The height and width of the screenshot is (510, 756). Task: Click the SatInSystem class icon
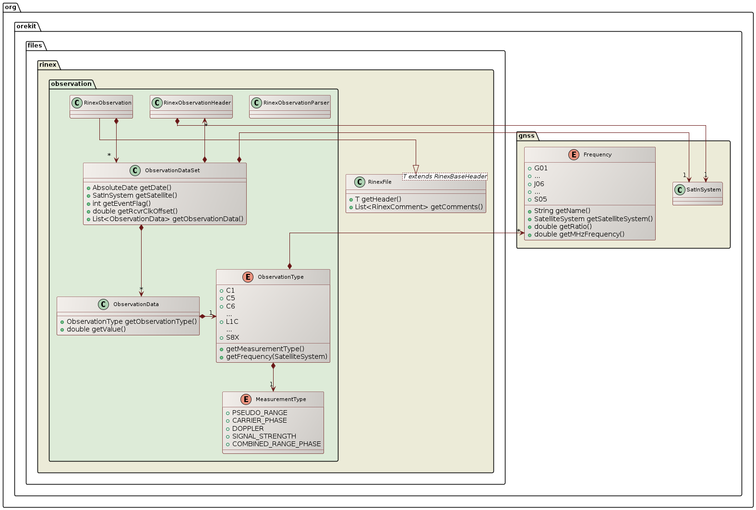[680, 190]
